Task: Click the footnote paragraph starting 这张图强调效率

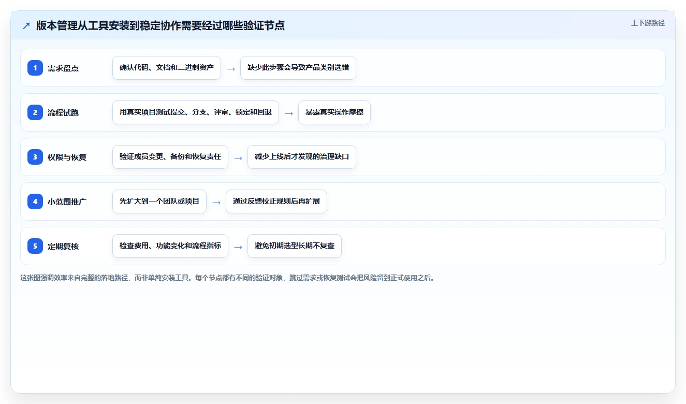Action: [227, 278]
